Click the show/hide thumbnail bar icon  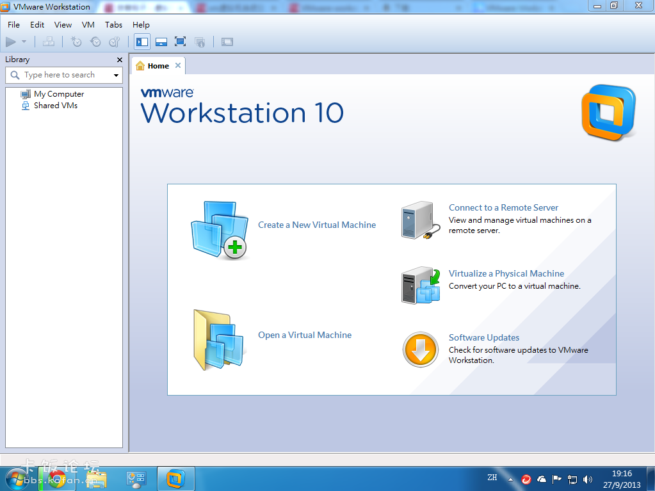click(161, 41)
